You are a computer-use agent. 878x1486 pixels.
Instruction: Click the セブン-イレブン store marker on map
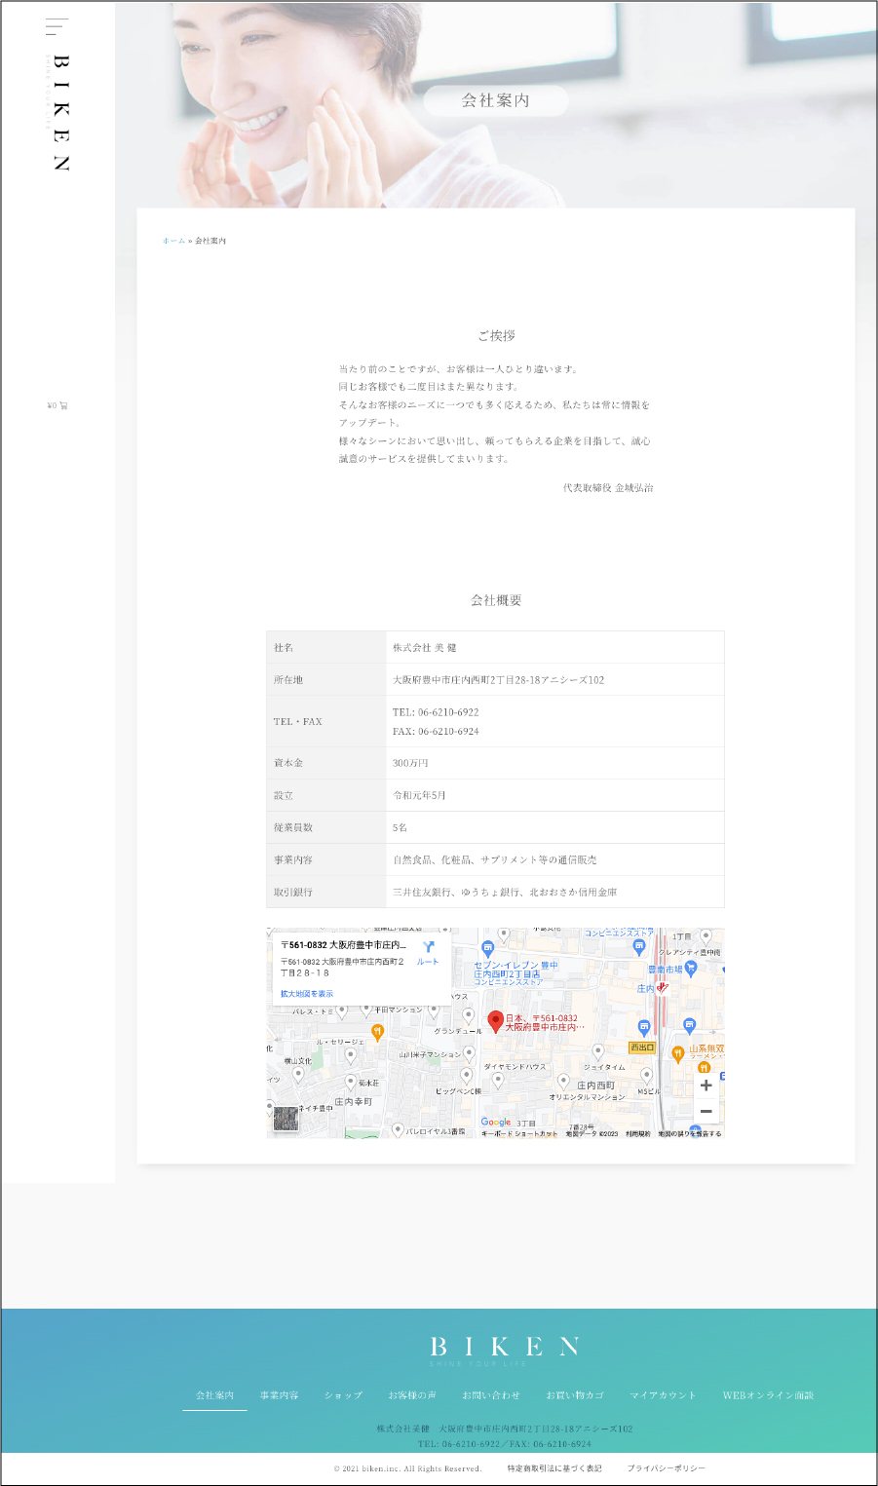coord(488,948)
